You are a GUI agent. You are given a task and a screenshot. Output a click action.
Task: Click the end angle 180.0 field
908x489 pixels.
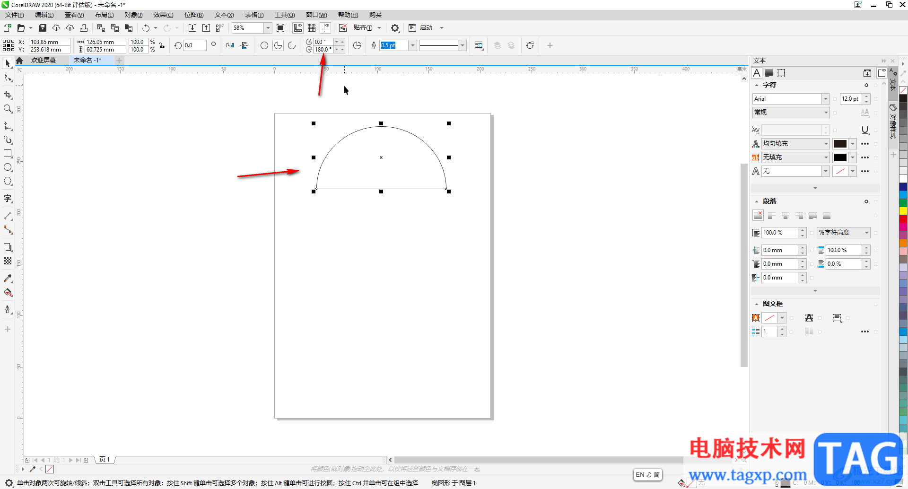coord(324,49)
